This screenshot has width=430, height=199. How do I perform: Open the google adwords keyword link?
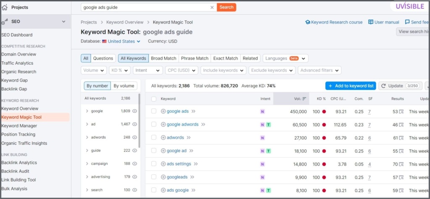pos(183,124)
